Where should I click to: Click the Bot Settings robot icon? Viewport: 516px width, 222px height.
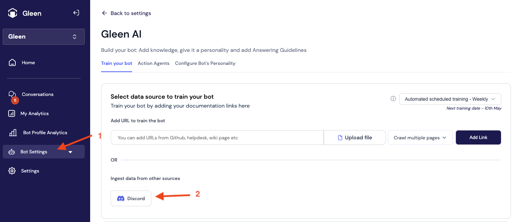coord(12,152)
